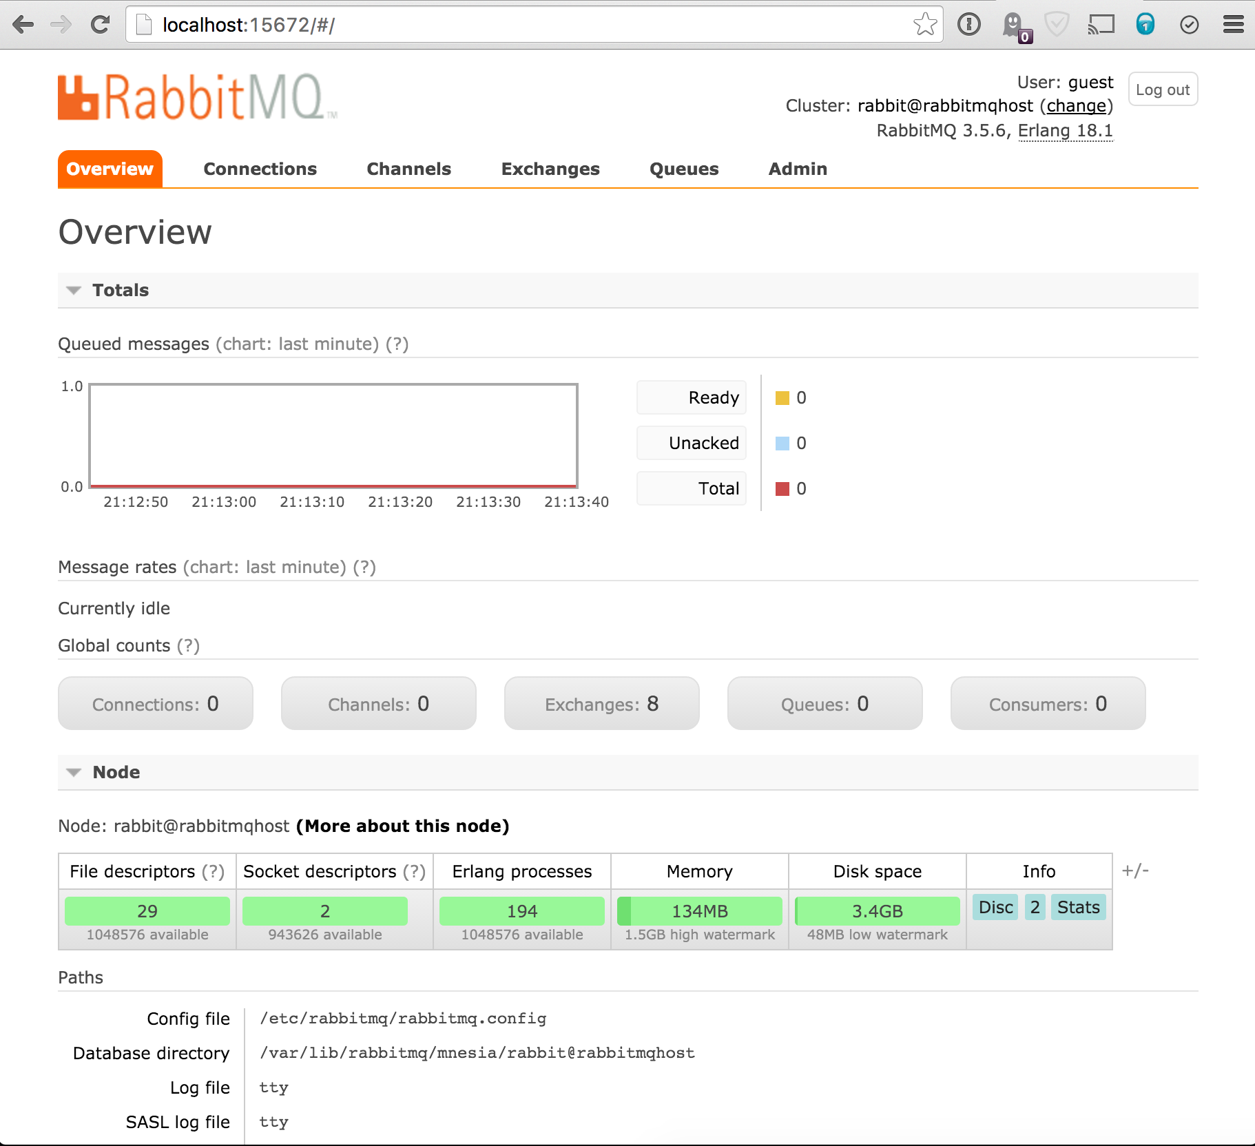The image size is (1255, 1146).
Task: Click the Total legend label
Action: (x=692, y=488)
